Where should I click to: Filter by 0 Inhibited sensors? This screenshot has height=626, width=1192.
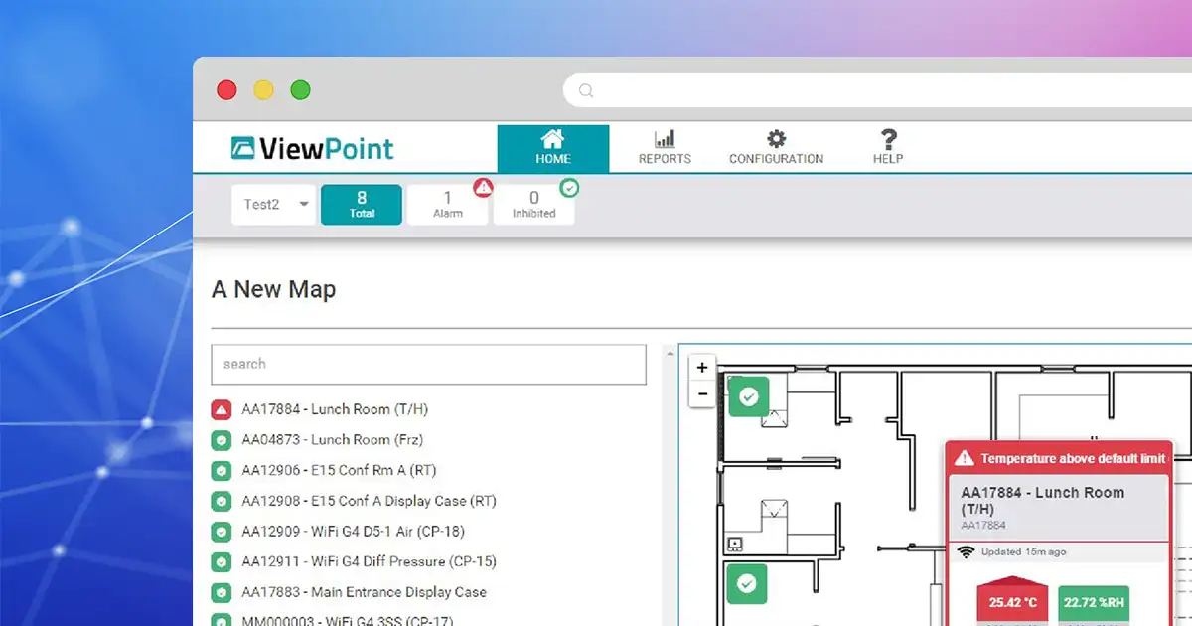coord(533,205)
